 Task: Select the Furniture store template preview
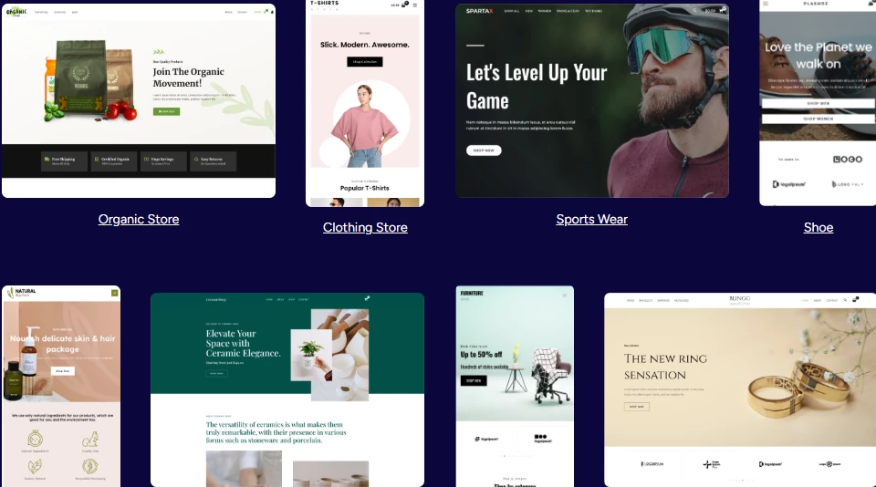(x=515, y=387)
